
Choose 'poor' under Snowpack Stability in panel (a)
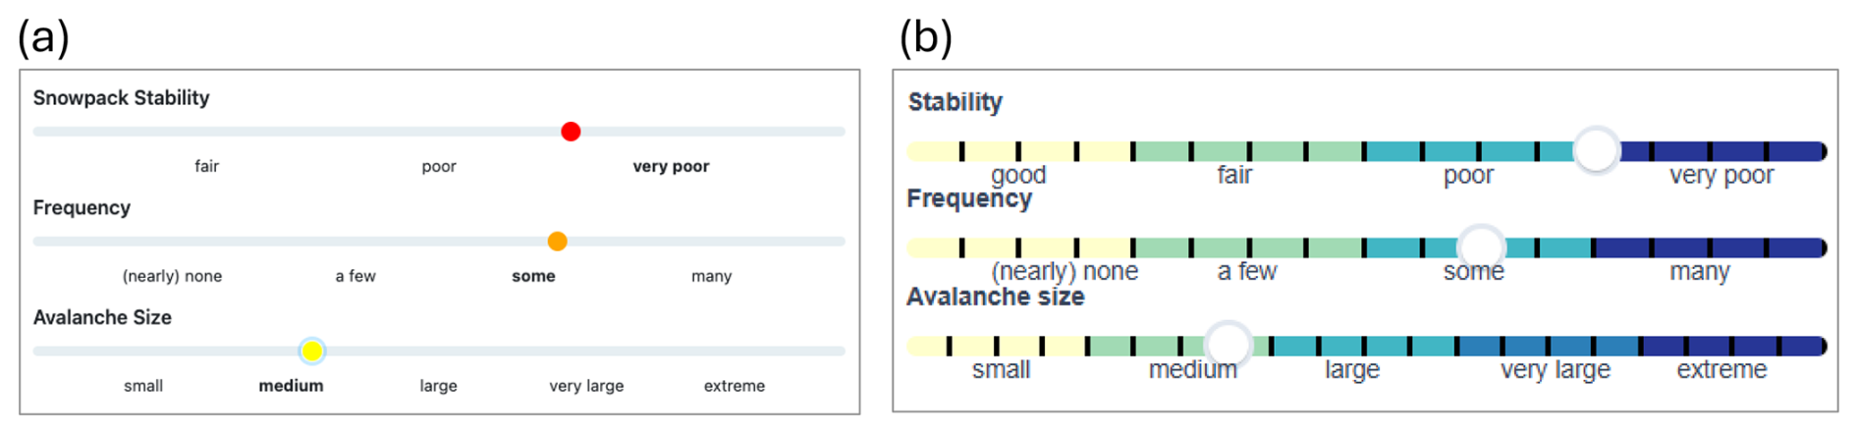439,167
